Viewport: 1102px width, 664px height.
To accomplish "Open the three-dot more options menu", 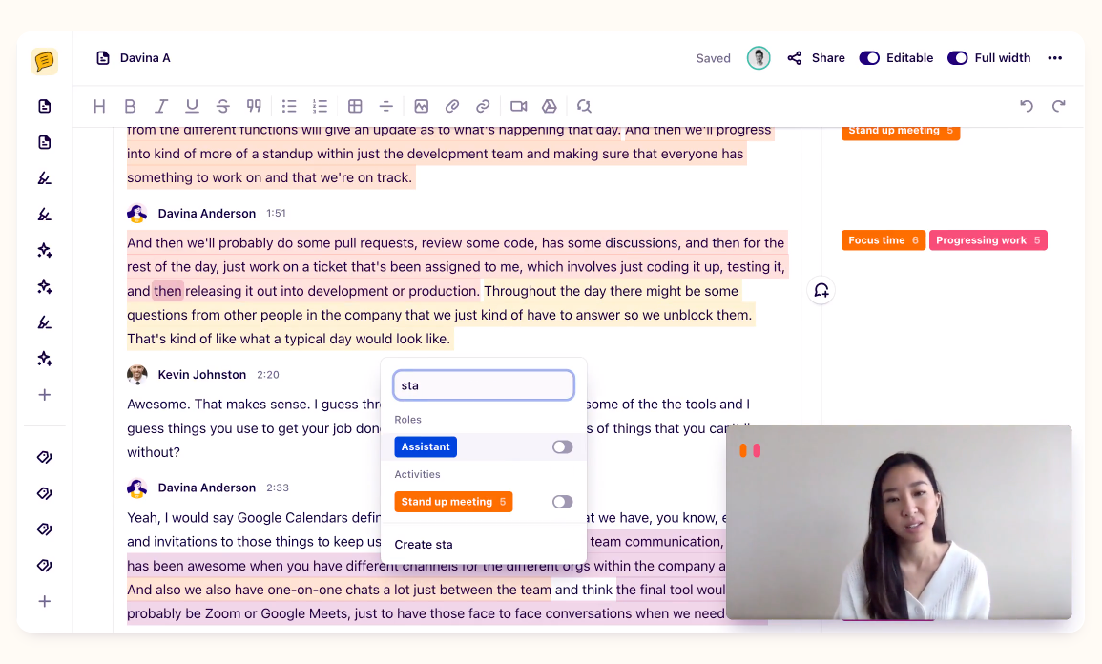I will pos(1054,58).
